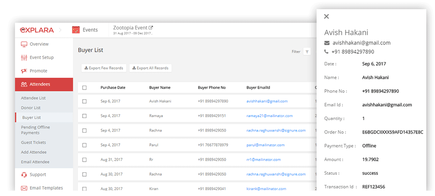Click ramaya21@mailinator.com email link
Screen dimensions: 435x196
[269, 116]
